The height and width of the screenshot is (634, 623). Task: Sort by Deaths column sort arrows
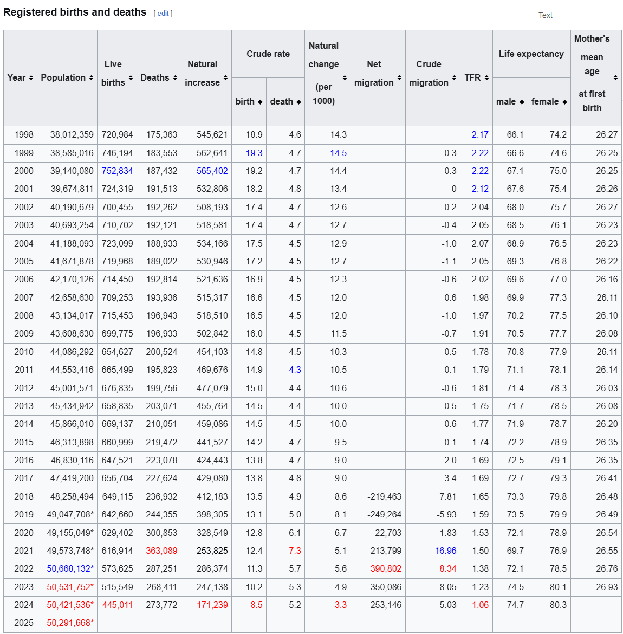pyautogui.click(x=175, y=77)
